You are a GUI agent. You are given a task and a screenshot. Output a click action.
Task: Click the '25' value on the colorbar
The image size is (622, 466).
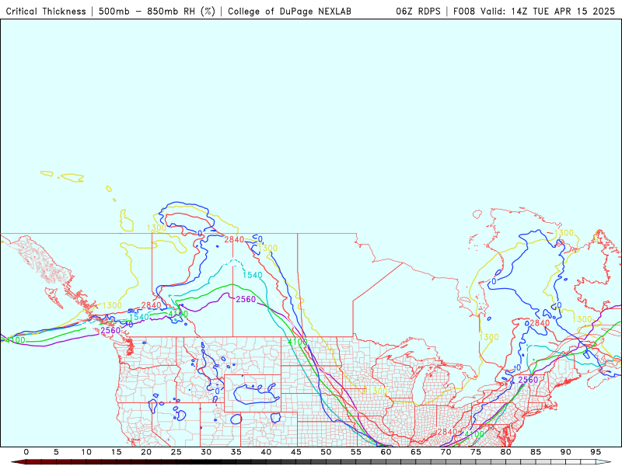[x=176, y=452]
